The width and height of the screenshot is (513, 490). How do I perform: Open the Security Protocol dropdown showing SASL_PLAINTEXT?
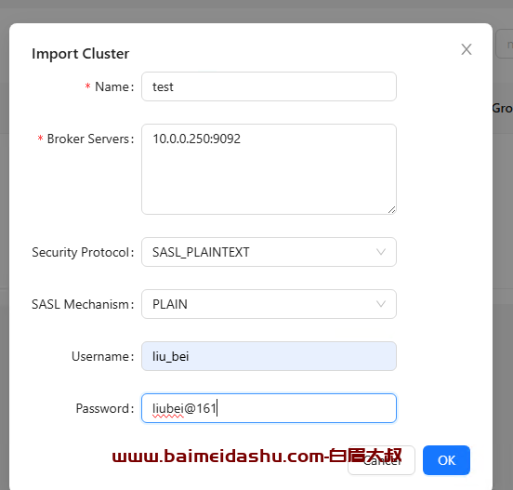[269, 252]
